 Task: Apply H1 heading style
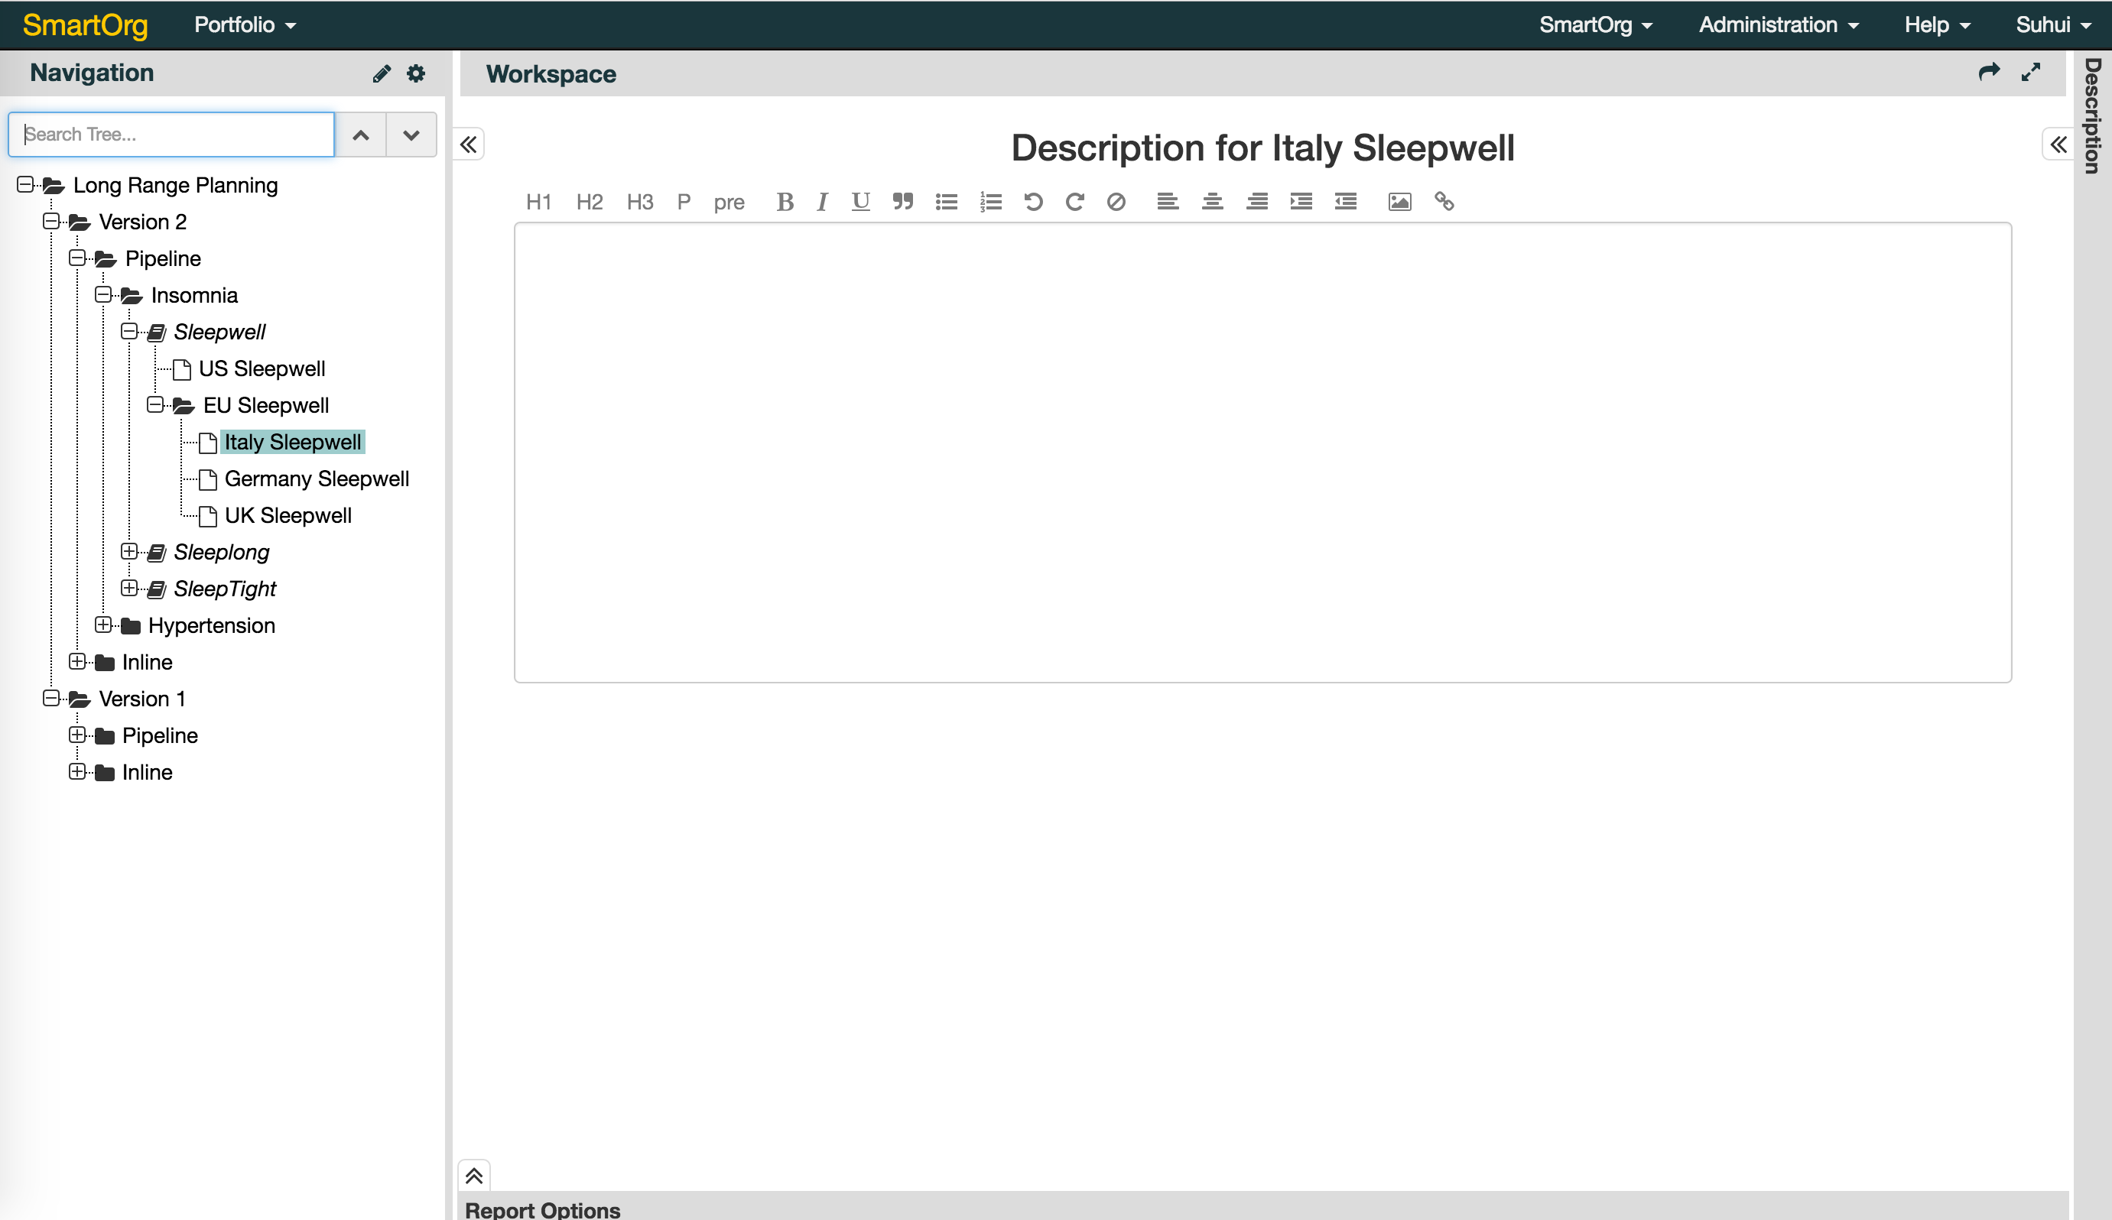coord(538,202)
